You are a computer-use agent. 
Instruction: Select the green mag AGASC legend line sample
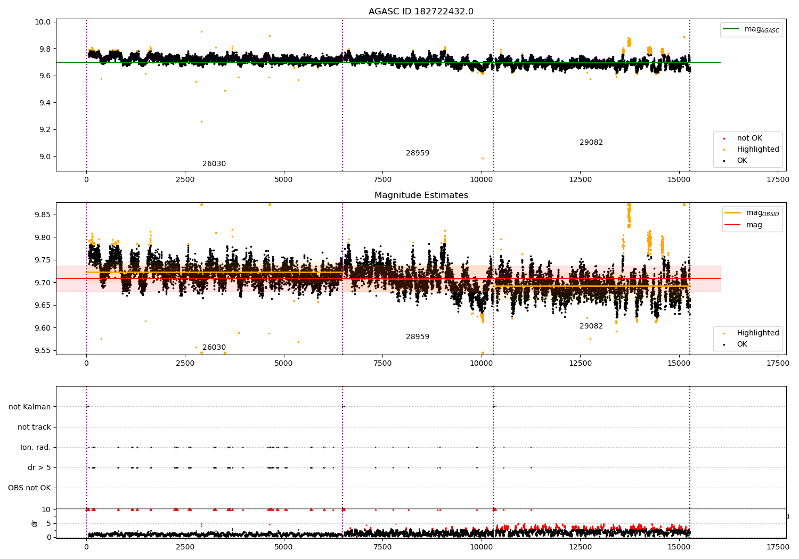tap(732, 29)
